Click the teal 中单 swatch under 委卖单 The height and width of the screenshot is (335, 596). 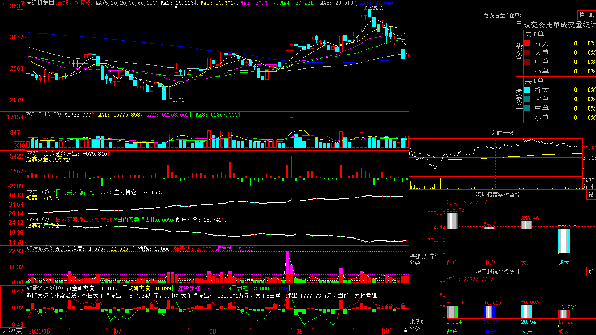pyautogui.click(x=527, y=108)
